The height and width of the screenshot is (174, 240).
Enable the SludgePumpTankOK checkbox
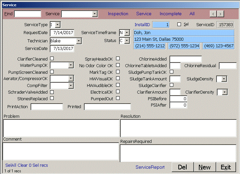tap(171, 72)
